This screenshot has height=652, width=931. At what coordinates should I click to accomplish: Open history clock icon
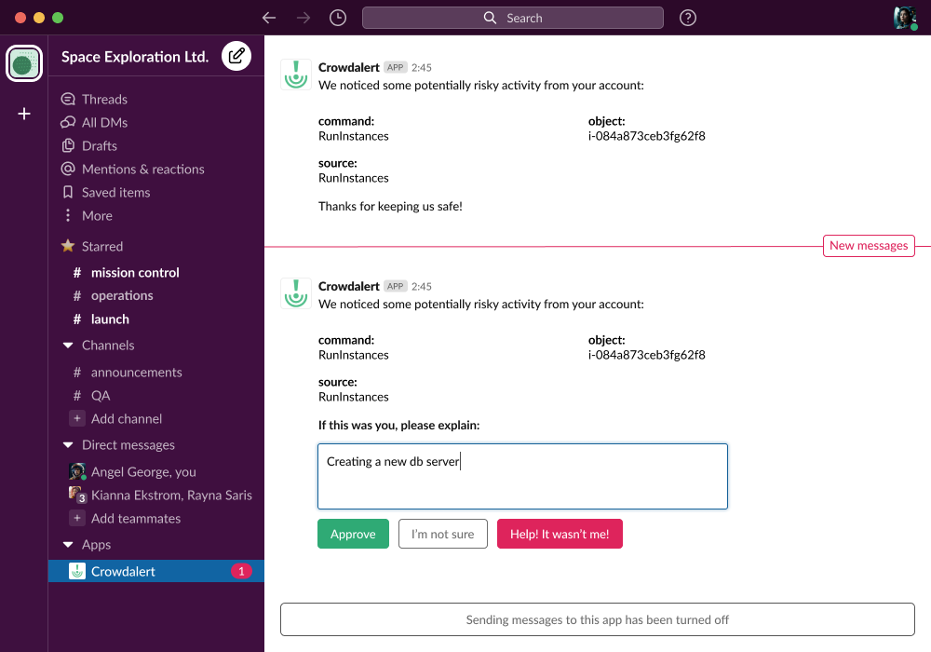click(x=338, y=18)
